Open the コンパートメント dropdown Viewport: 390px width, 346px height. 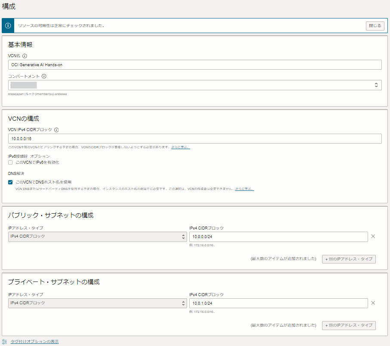195,85
